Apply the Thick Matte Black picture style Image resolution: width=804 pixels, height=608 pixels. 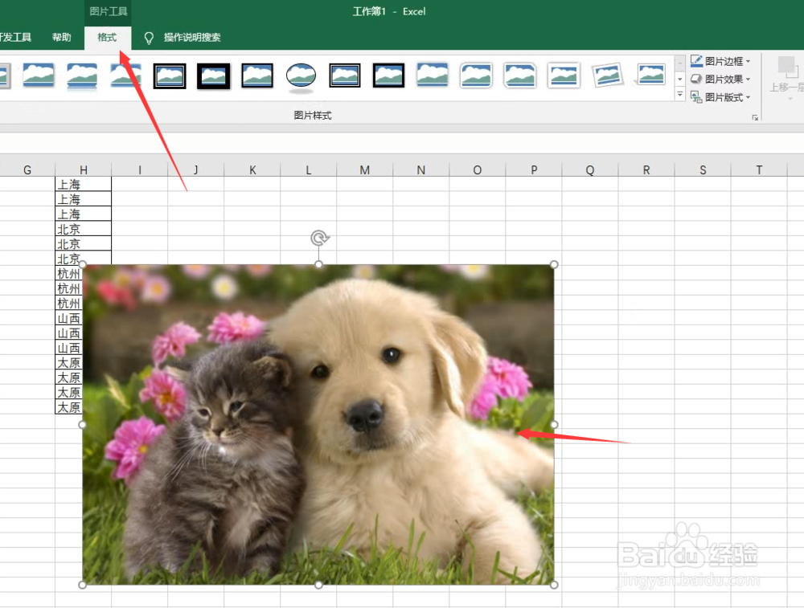click(x=213, y=75)
